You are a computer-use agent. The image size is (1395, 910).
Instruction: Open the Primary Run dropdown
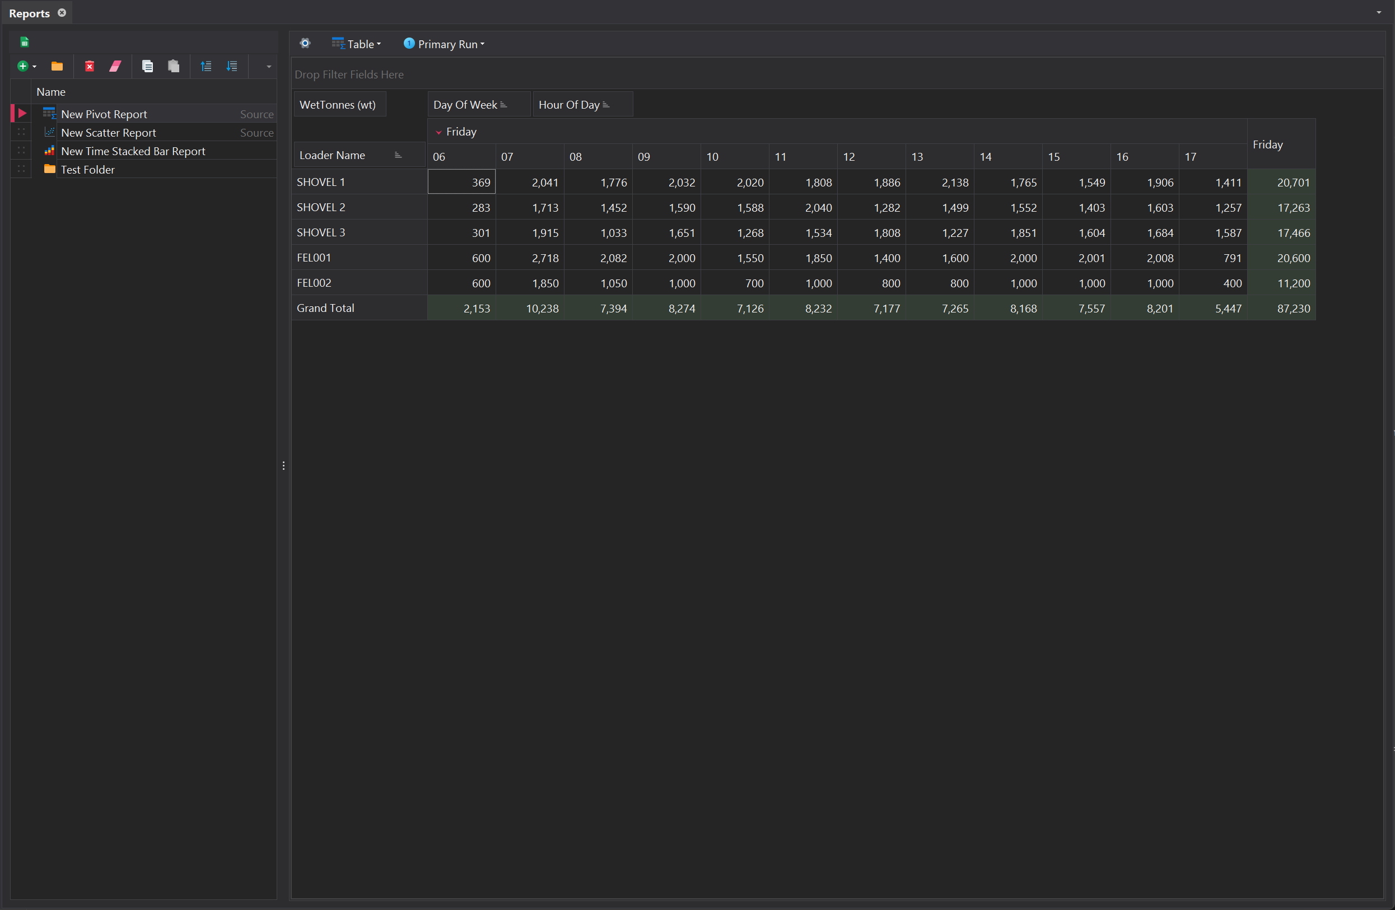tap(444, 44)
